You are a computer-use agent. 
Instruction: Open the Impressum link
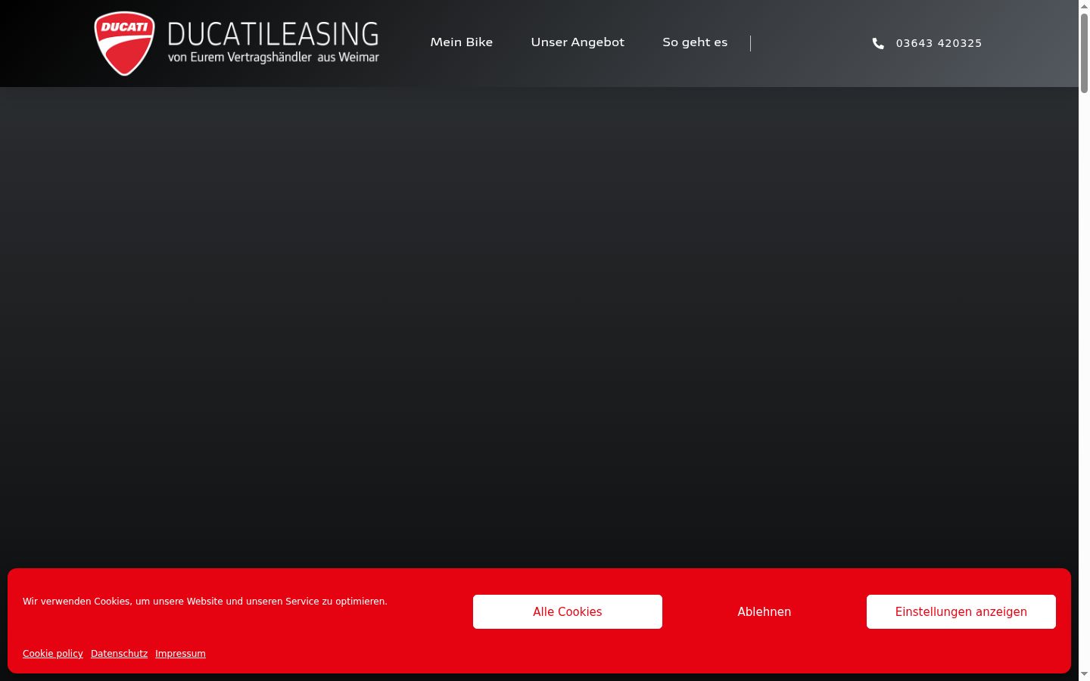coord(180,654)
